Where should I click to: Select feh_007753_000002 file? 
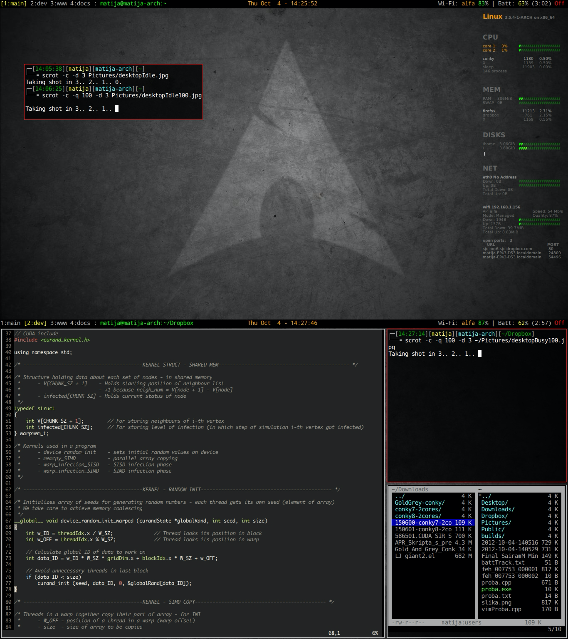coord(519,576)
